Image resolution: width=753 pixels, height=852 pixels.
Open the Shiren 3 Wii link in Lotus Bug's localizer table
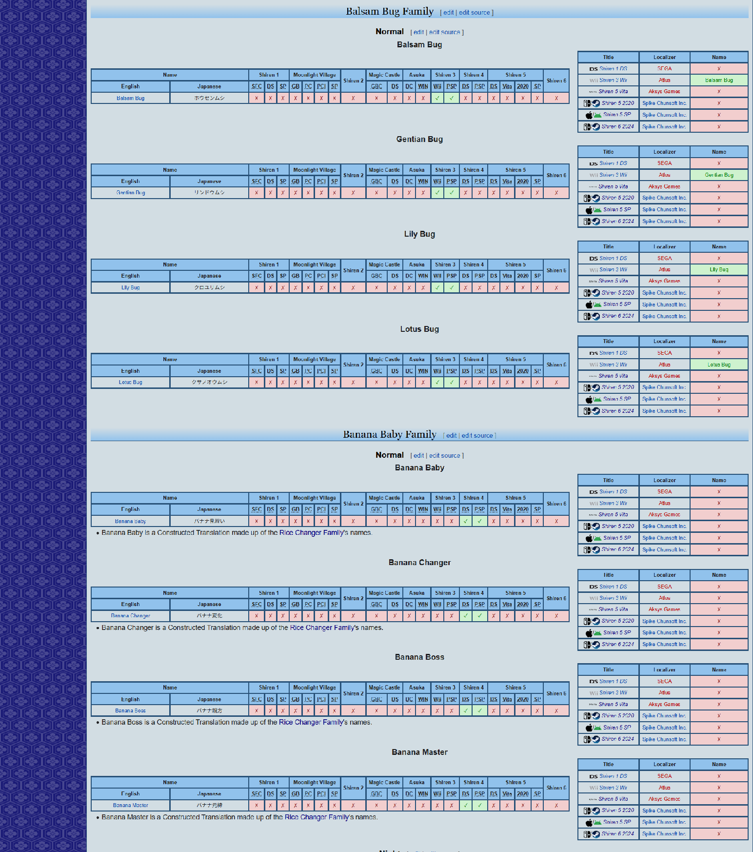click(613, 365)
